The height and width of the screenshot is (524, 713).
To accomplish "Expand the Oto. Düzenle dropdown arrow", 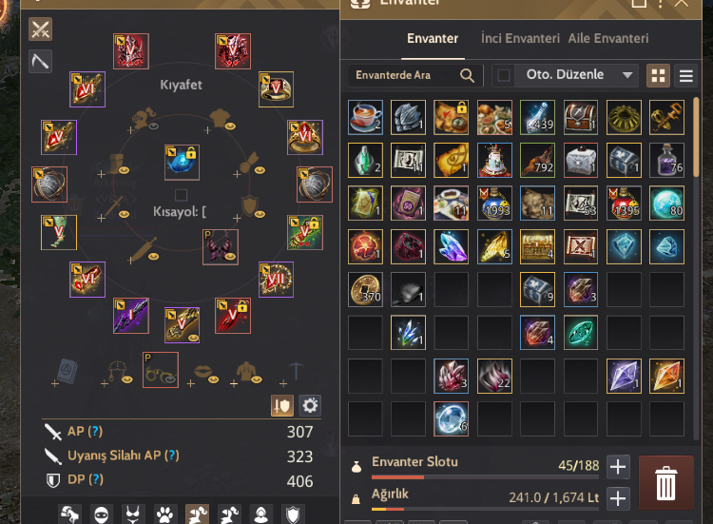I will pos(627,75).
